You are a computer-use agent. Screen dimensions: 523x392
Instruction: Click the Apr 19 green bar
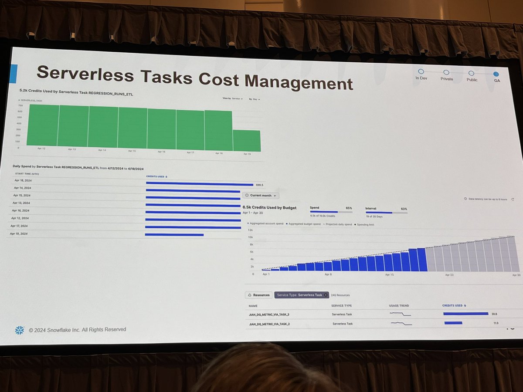pos(247,140)
